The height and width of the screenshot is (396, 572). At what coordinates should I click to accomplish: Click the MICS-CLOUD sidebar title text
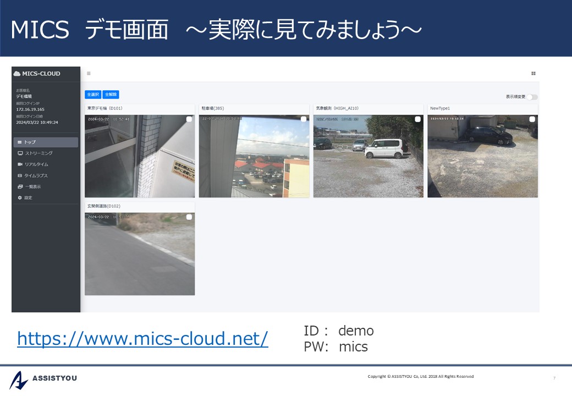[41, 74]
